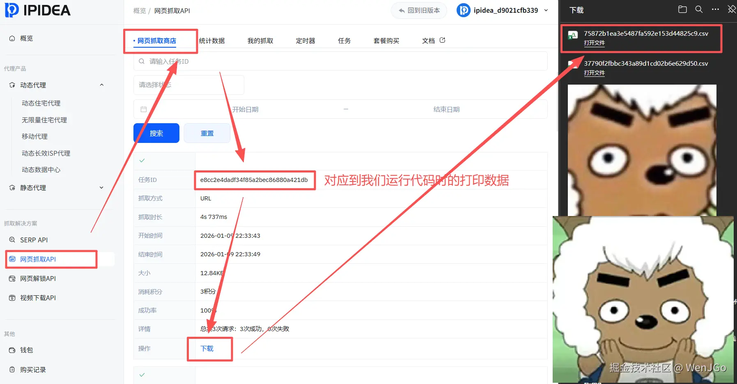This screenshot has height=384, width=737.
Task: Click the pin icon in 下载 panel
Action: (732, 9)
